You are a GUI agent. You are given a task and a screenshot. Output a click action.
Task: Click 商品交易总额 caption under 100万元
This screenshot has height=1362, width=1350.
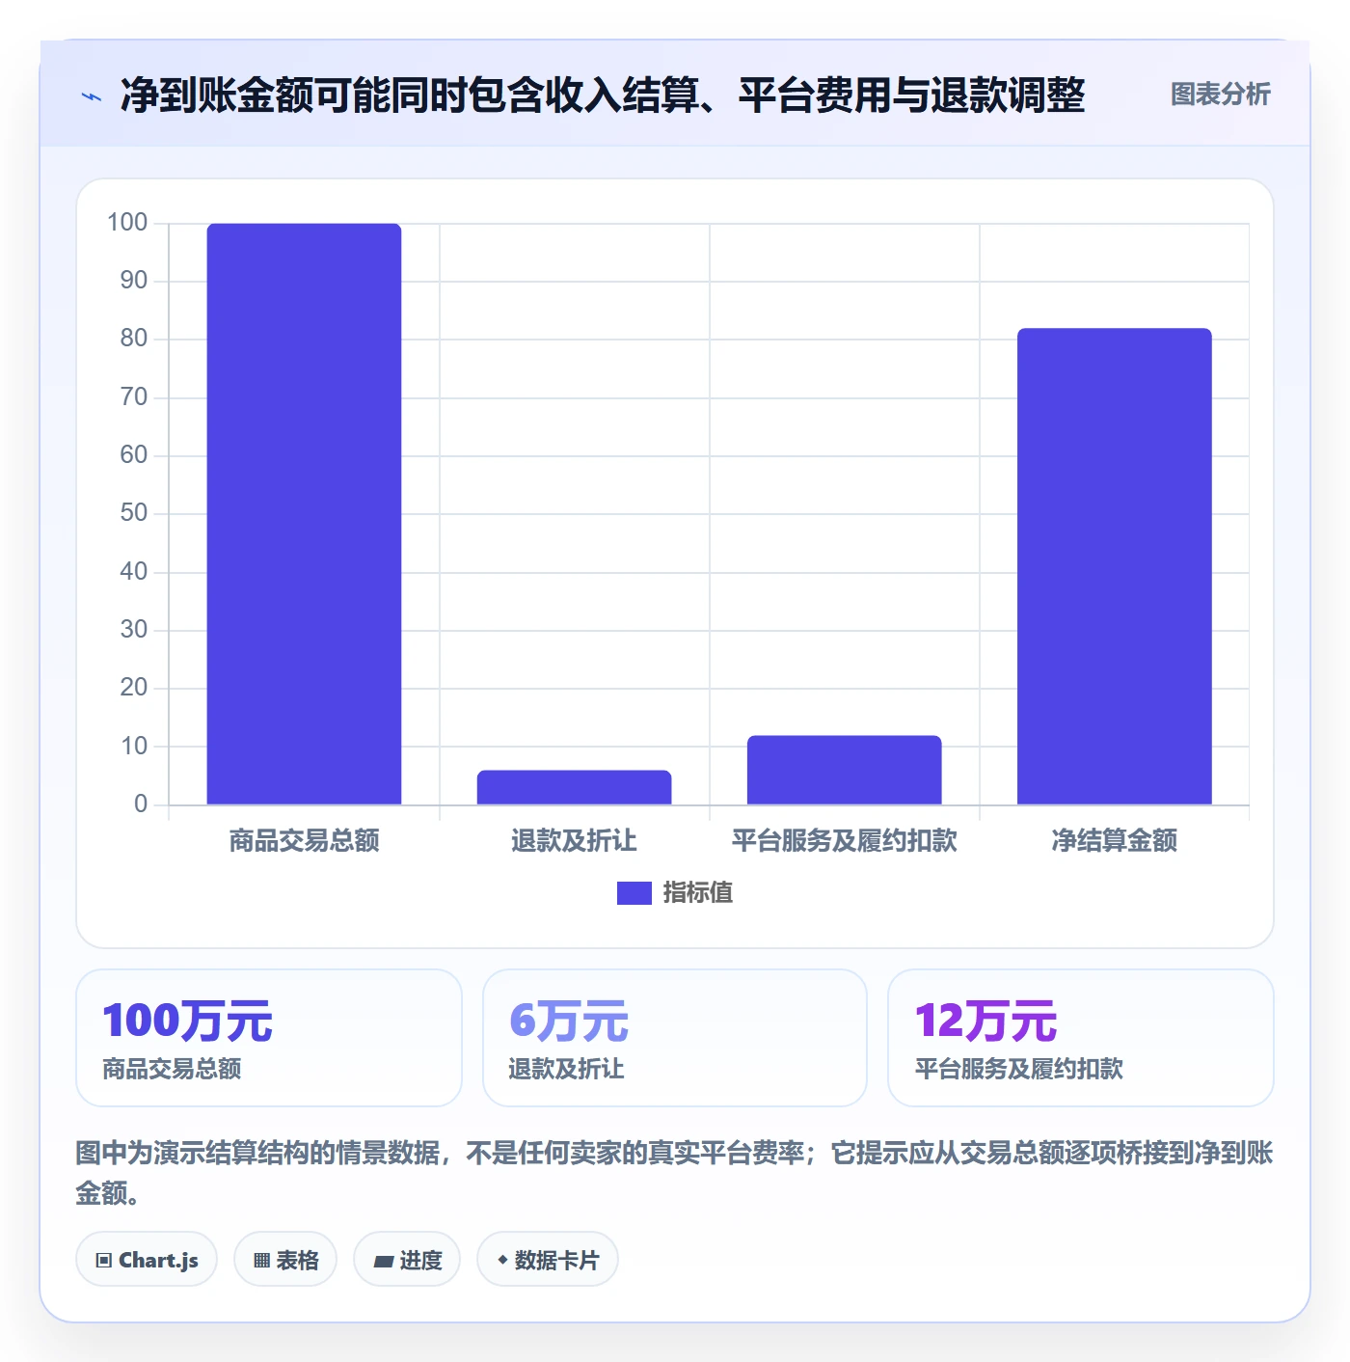[x=172, y=1069]
